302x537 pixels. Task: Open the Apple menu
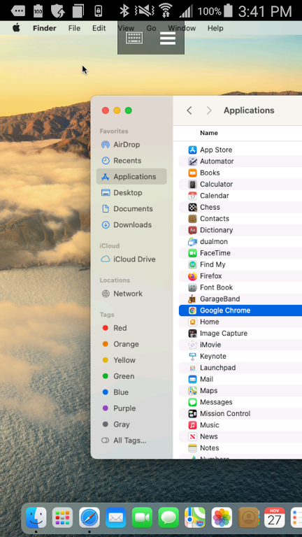[16, 28]
